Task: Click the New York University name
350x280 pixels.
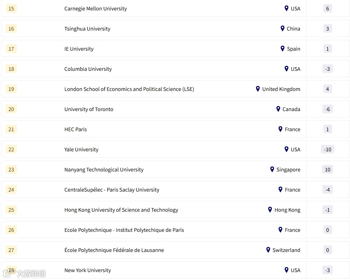Action: coord(87,270)
